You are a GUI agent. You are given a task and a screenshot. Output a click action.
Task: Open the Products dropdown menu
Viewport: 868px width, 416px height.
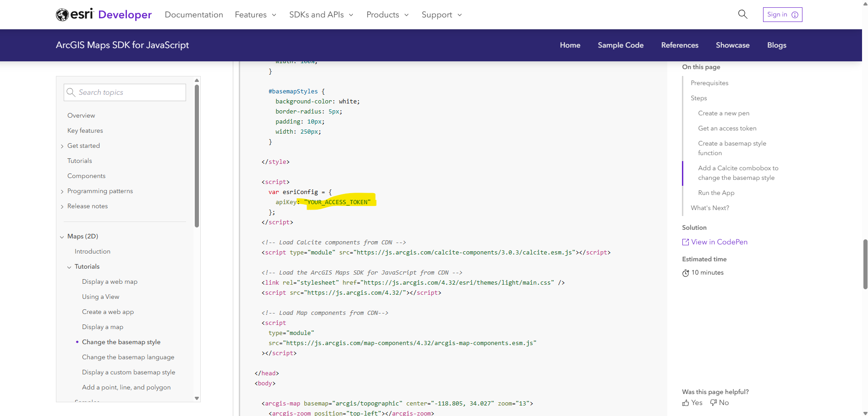coord(387,14)
